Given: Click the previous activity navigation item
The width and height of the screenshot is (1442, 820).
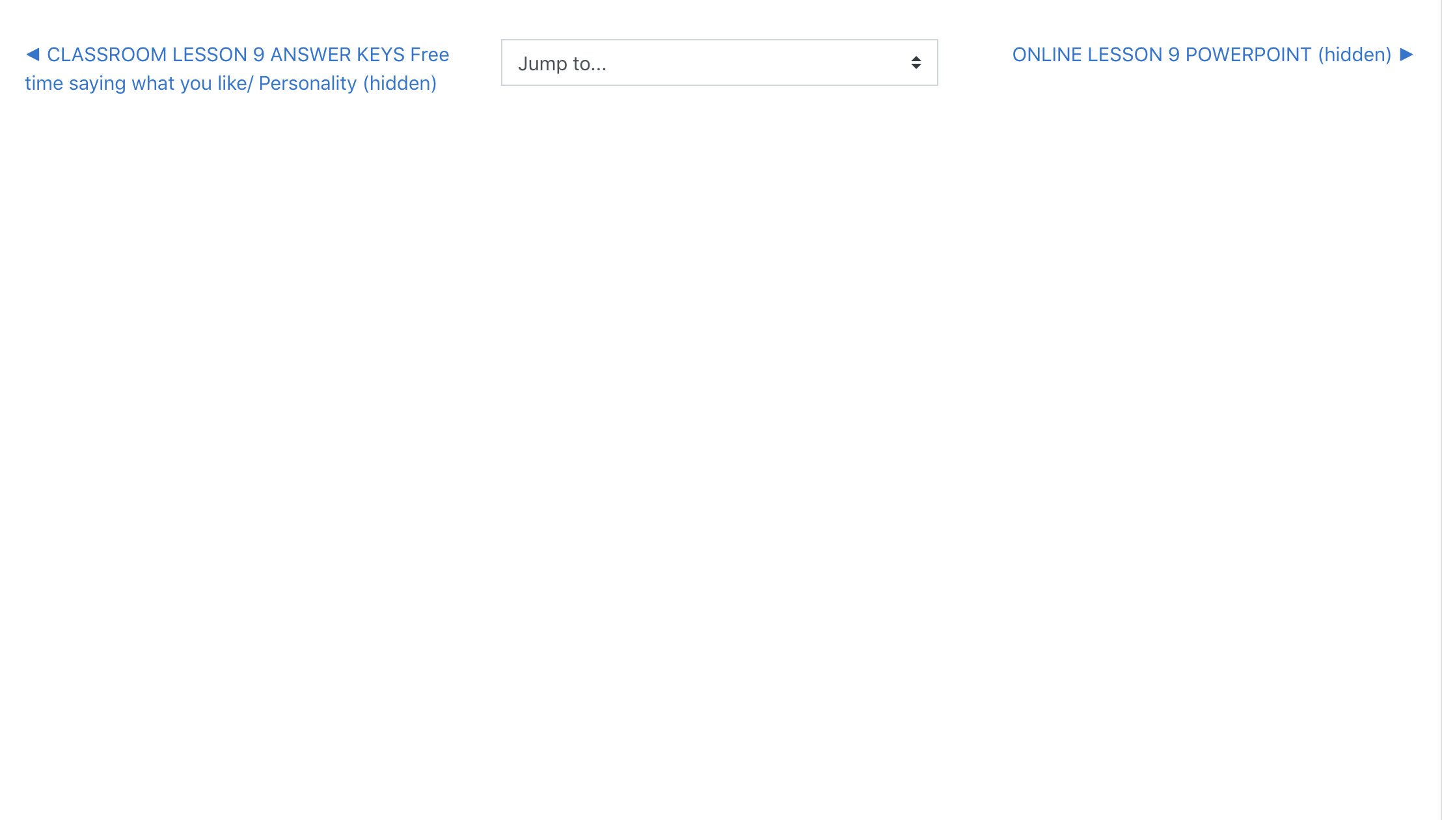Looking at the screenshot, I should [x=234, y=68].
